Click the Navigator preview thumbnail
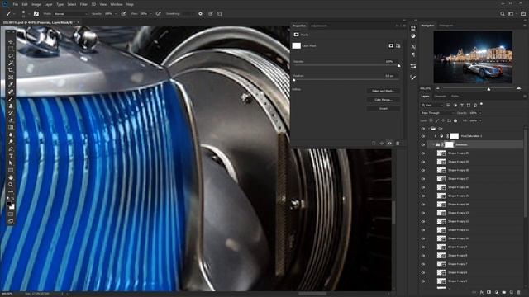The height and width of the screenshot is (297, 529). pyautogui.click(x=473, y=57)
